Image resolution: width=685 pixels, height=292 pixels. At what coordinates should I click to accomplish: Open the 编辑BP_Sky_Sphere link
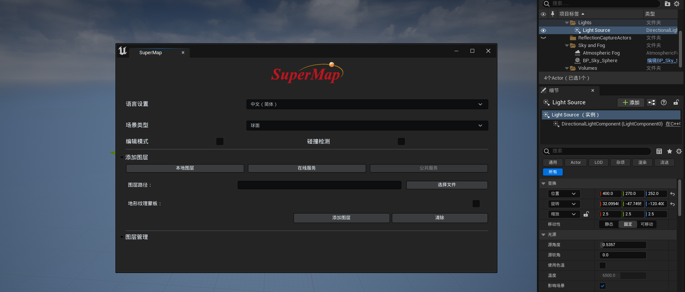click(662, 61)
